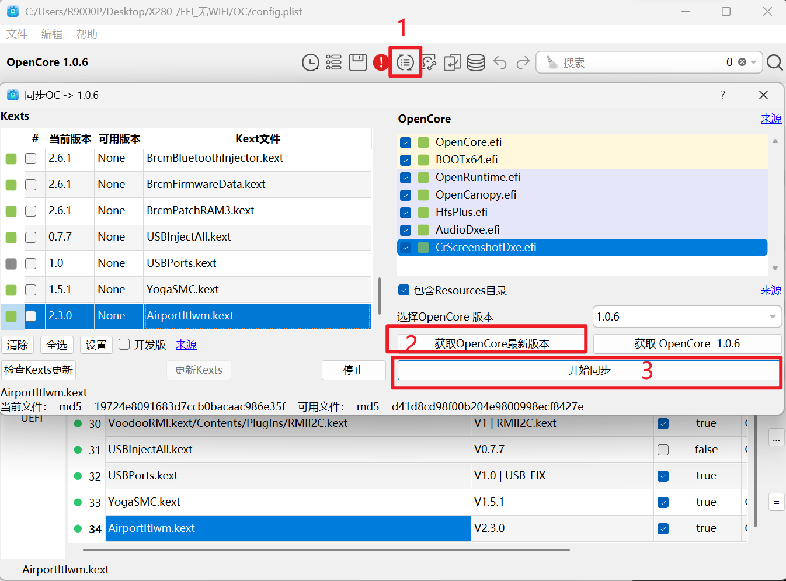The width and height of the screenshot is (786, 581).
Task: Open the 文件 menu
Action: point(17,34)
